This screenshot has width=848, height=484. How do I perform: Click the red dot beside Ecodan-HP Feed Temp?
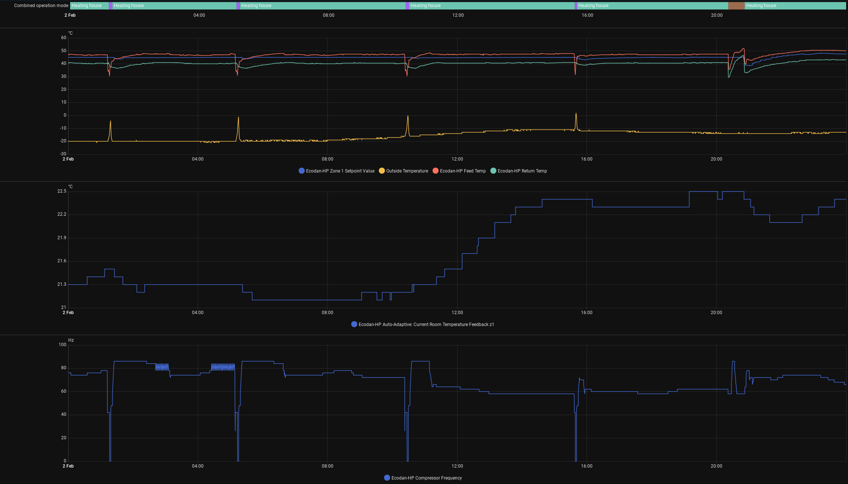[x=436, y=171]
